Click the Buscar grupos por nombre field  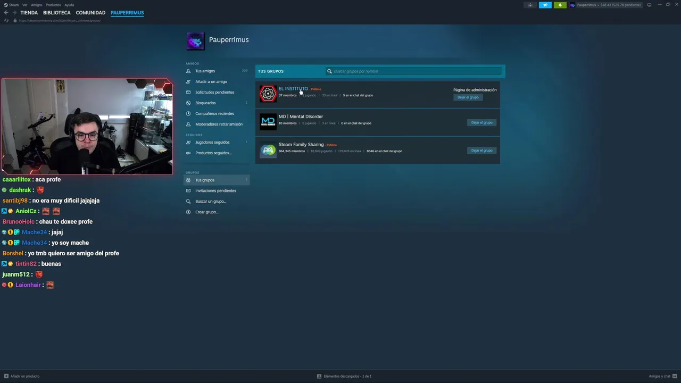coord(413,71)
